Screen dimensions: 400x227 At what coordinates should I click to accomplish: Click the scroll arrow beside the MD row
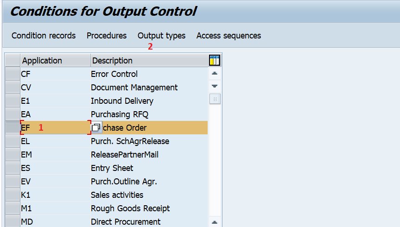215,222
